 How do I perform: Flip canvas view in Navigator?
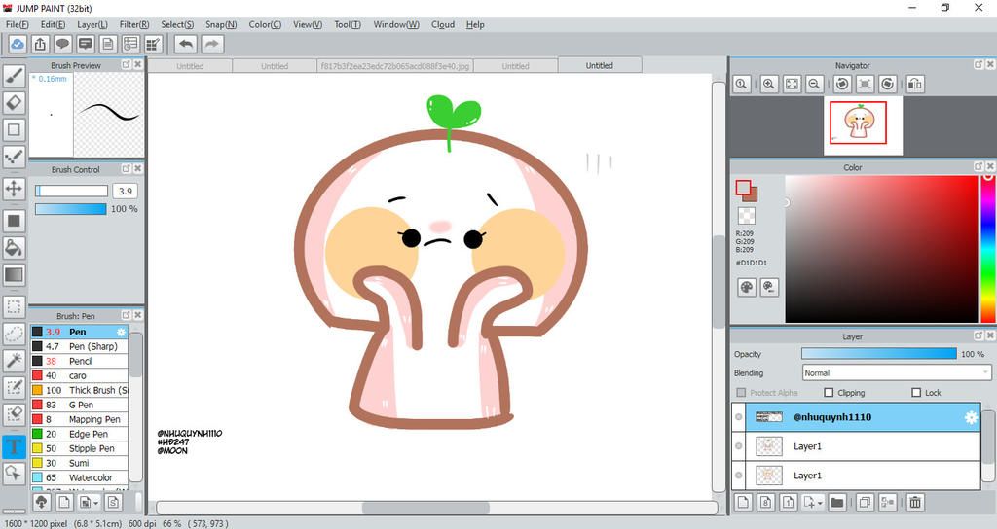915,84
